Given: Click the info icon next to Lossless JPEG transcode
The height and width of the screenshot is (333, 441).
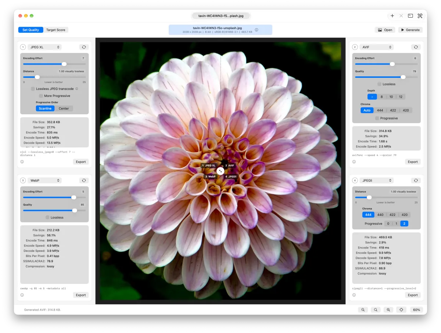Looking at the screenshot, I should pyautogui.click(x=77, y=89).
